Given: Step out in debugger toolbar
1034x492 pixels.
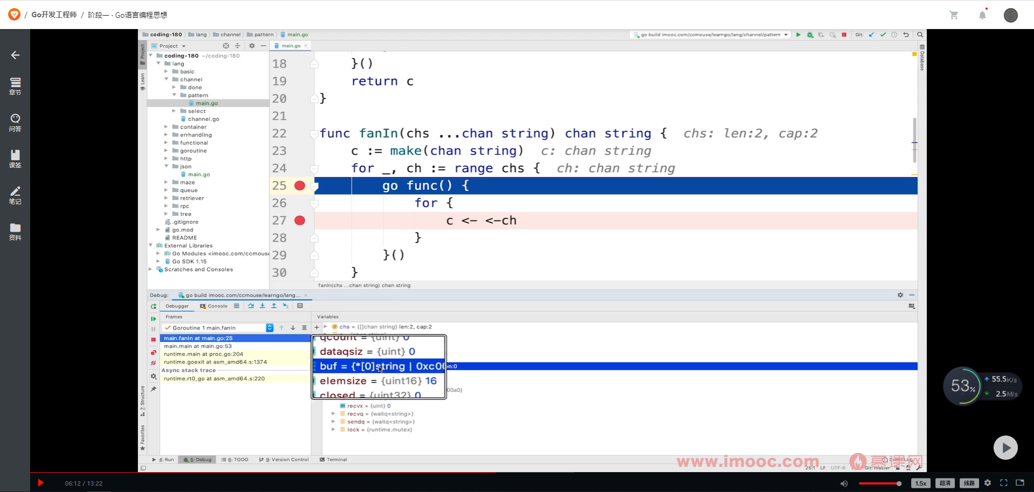Looking at the screenshot, I should [274, 306].
